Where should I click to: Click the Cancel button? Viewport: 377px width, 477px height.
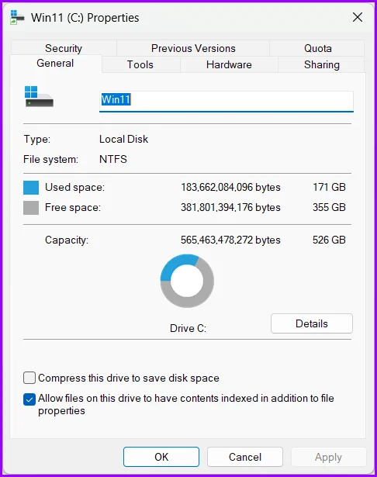(245, 457)
